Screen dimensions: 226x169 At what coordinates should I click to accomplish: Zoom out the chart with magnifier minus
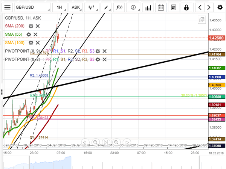pos(95,141)
